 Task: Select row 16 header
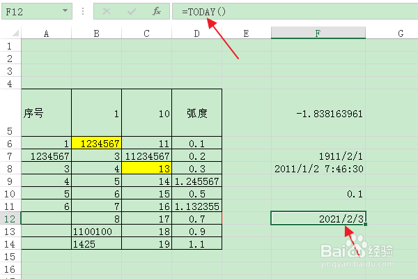tap(10, 269)
